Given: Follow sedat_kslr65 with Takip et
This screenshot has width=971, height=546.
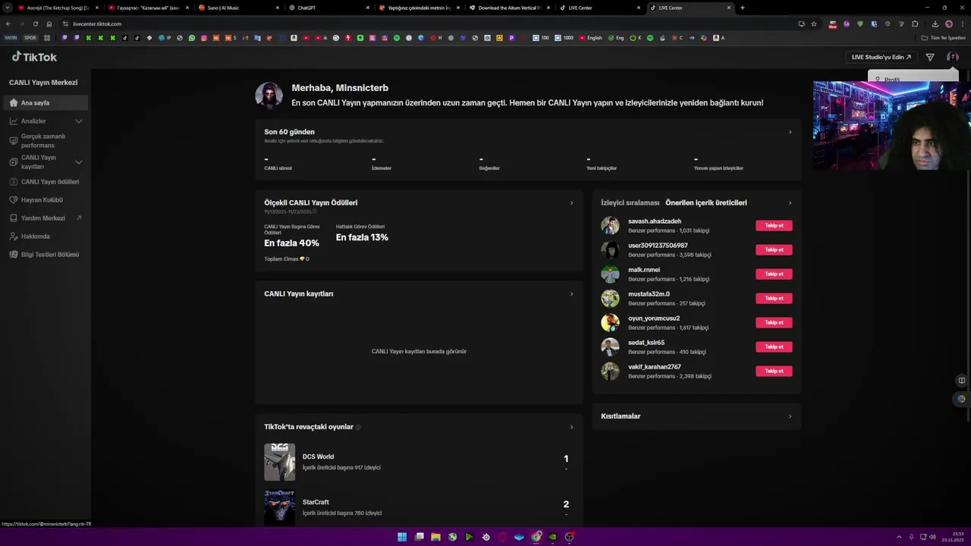Looking at the screenshot, I should click(x=774, y=347).
